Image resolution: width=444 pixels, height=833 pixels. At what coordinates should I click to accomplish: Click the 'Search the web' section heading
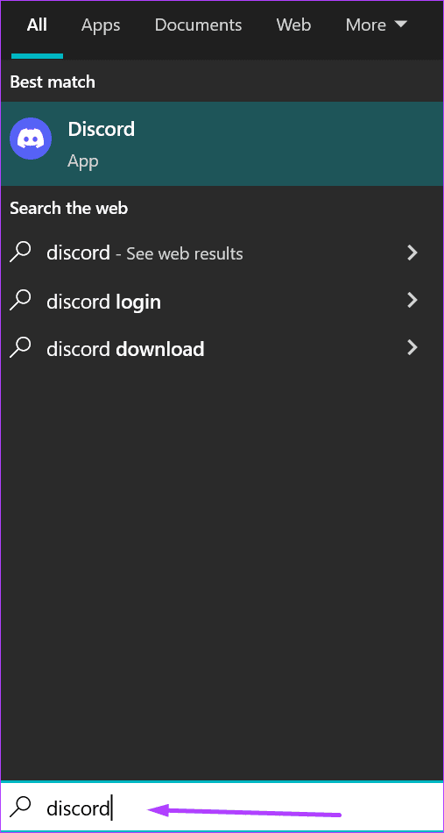tap(69, 208)
